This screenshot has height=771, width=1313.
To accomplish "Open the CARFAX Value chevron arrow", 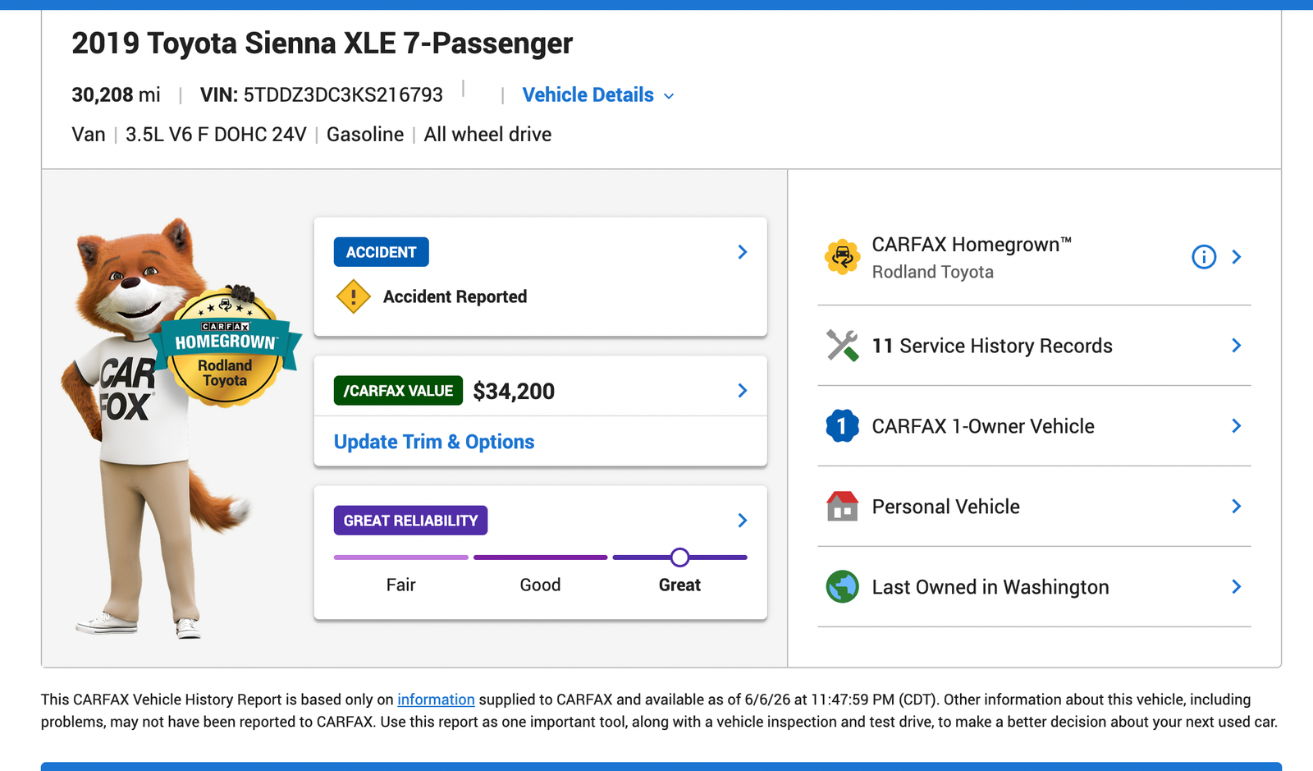I will click(742, 391).
